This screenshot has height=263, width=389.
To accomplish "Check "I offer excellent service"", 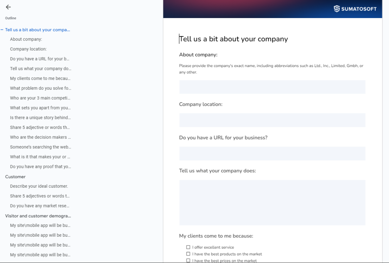I will point(188,247).
